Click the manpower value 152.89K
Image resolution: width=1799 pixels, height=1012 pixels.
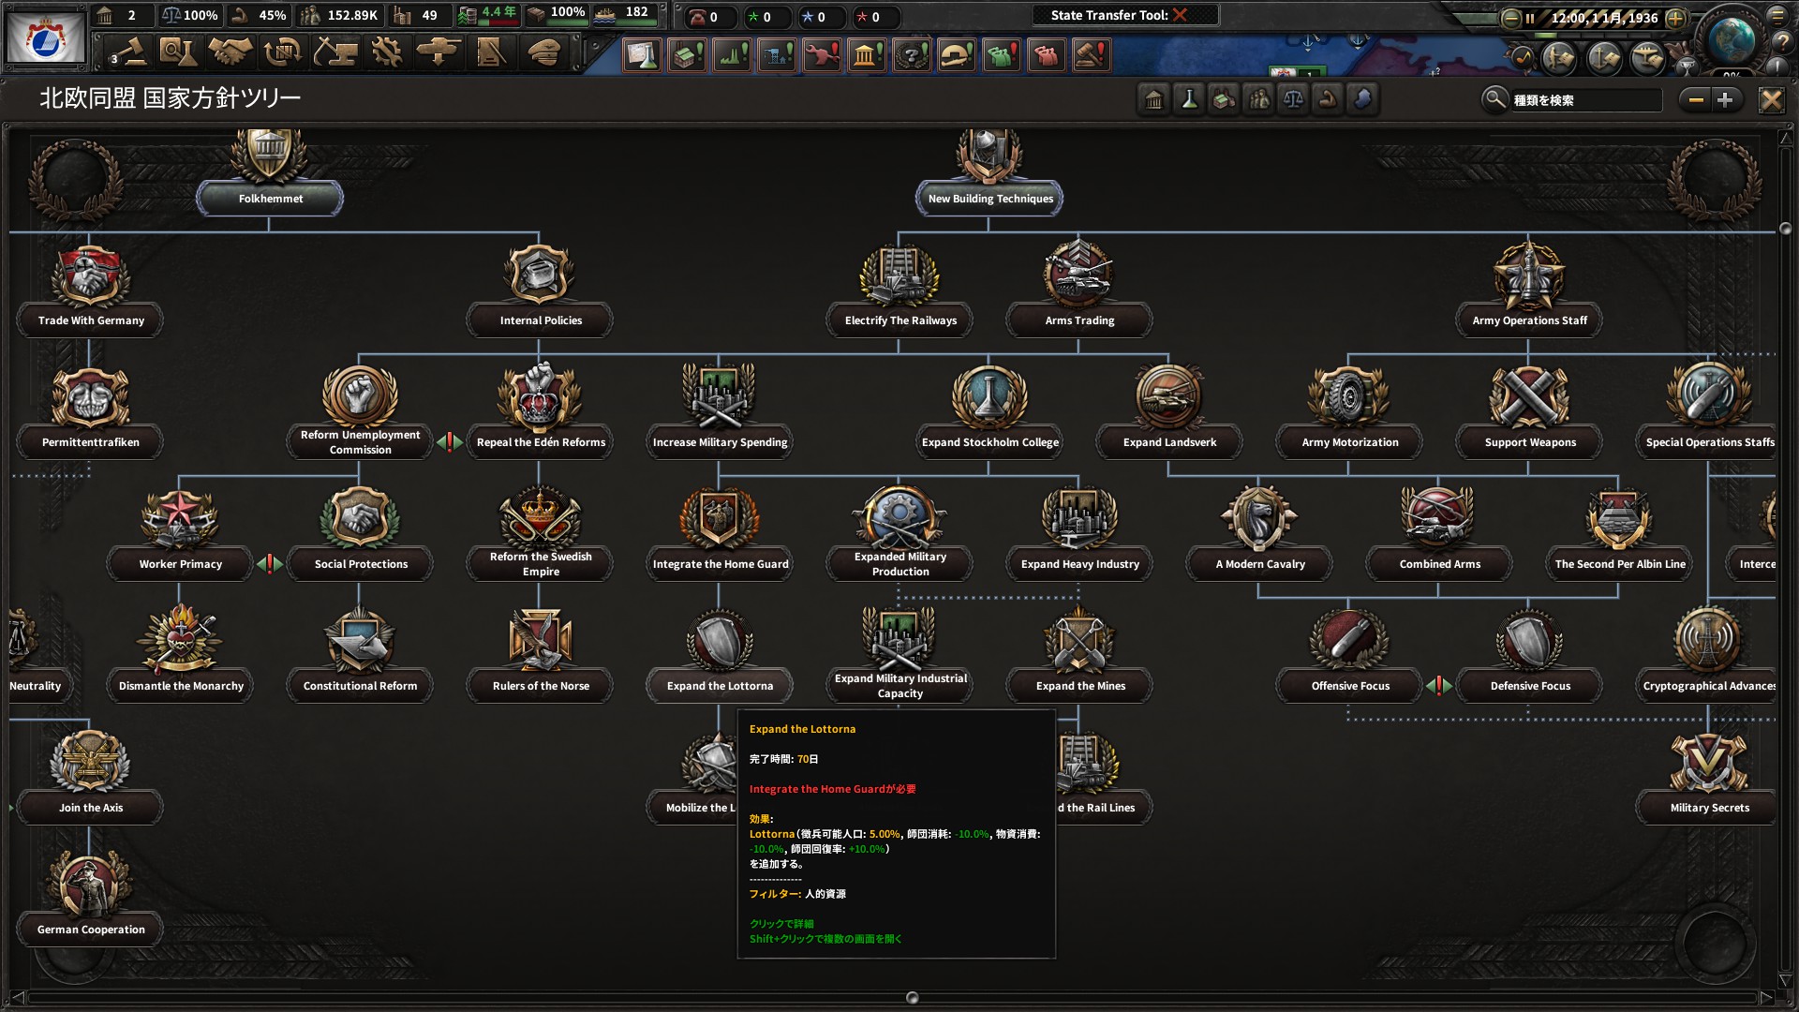(x=352, y=15)
